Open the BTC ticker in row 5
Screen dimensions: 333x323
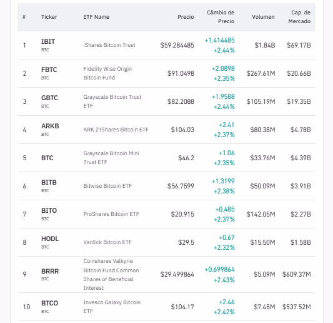(x=47, y=158)
